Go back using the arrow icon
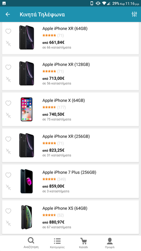The width and height of the screenshot is (141, 251). click(x=8, y=14)
